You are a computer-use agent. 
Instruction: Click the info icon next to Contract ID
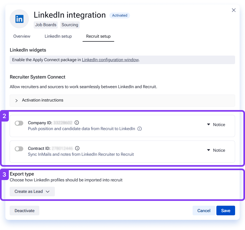click(x=77, y=148)
